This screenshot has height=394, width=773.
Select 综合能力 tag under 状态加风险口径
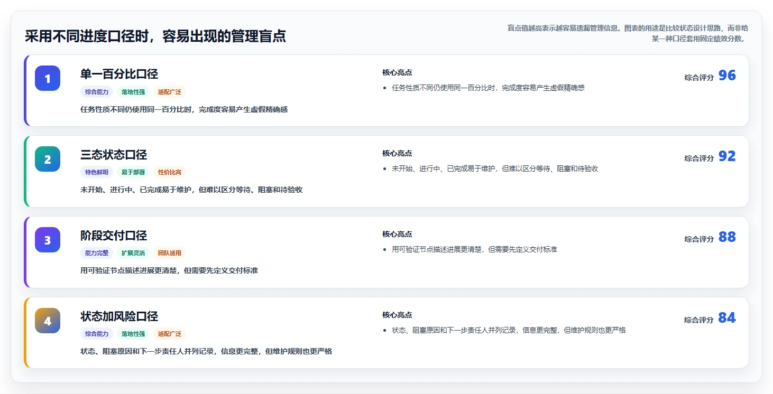tap(97, 334)
